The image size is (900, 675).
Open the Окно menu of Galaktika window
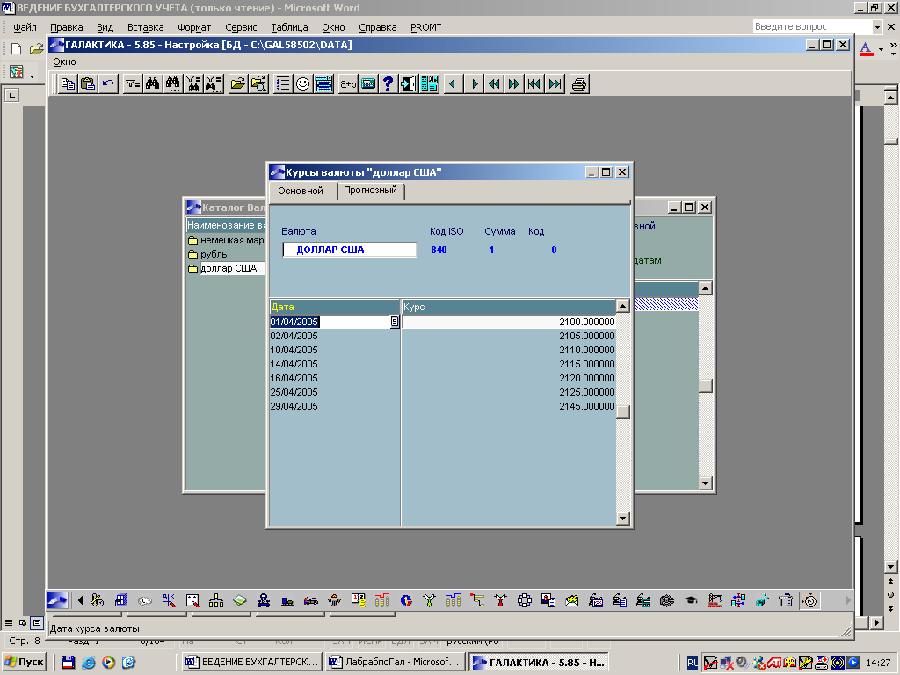64,62
